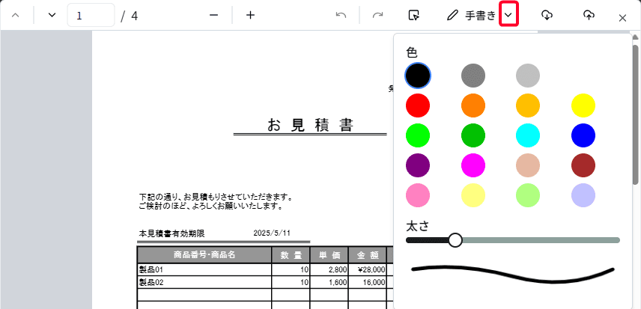This screenshot has height=309, width=641.
Task: Click the 下記の通り greeting sentence
Action: tap(216, 198)
